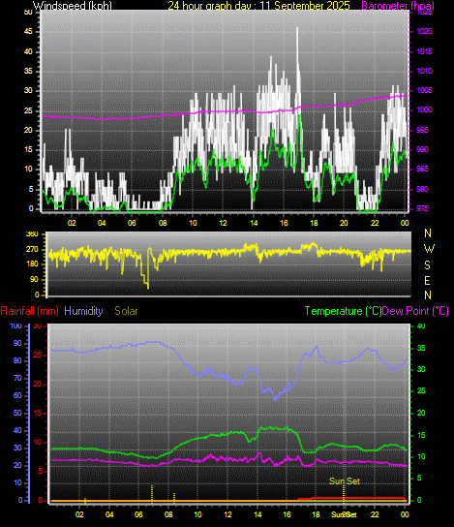
Task: Click 30 on the green temperature axis
Action: point(421,369)
